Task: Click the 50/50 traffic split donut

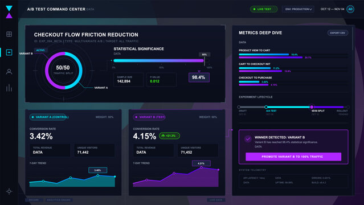Action: point(63,71)
